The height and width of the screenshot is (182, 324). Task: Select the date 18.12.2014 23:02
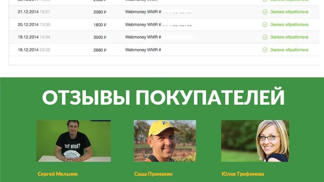point(34,50)
